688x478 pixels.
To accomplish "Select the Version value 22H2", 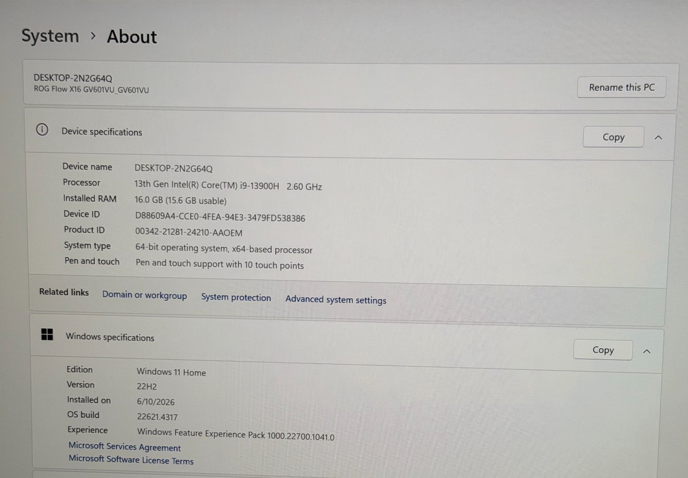I will pos(147,386).
